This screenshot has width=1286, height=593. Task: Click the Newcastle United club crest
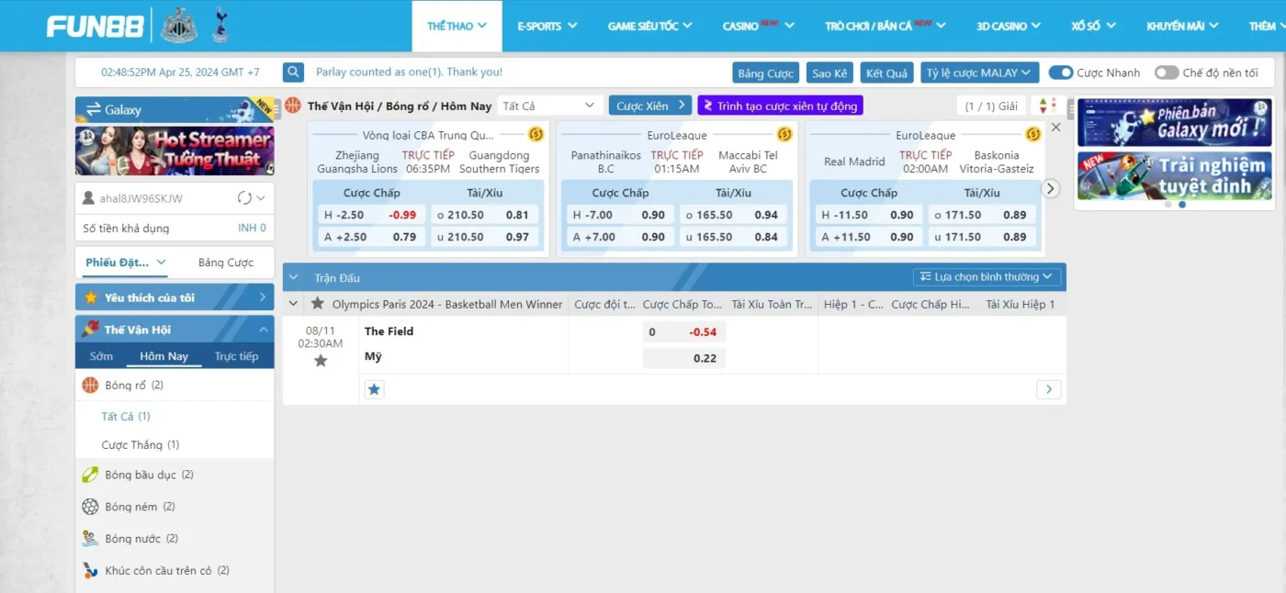tap(179, 26)
